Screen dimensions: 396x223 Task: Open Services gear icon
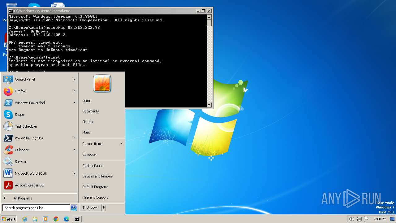[x=8, y=162]
